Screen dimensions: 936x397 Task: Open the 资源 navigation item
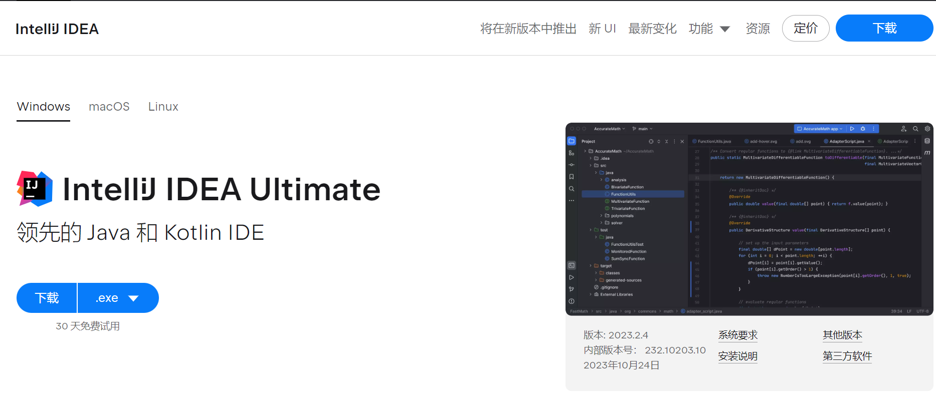pos(758,29)
